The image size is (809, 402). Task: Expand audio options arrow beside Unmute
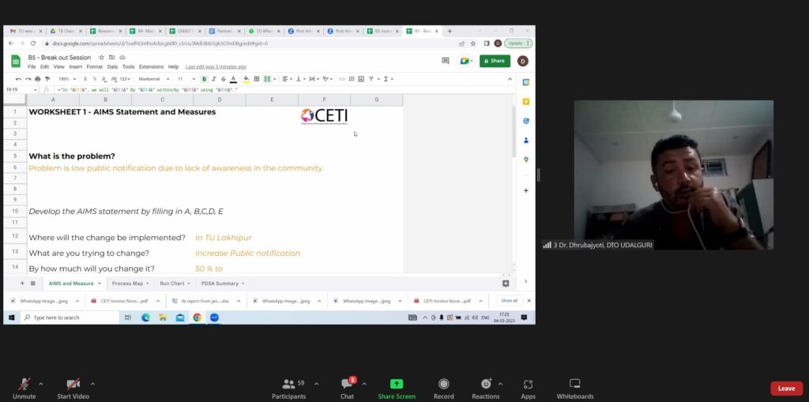point(40,384)
